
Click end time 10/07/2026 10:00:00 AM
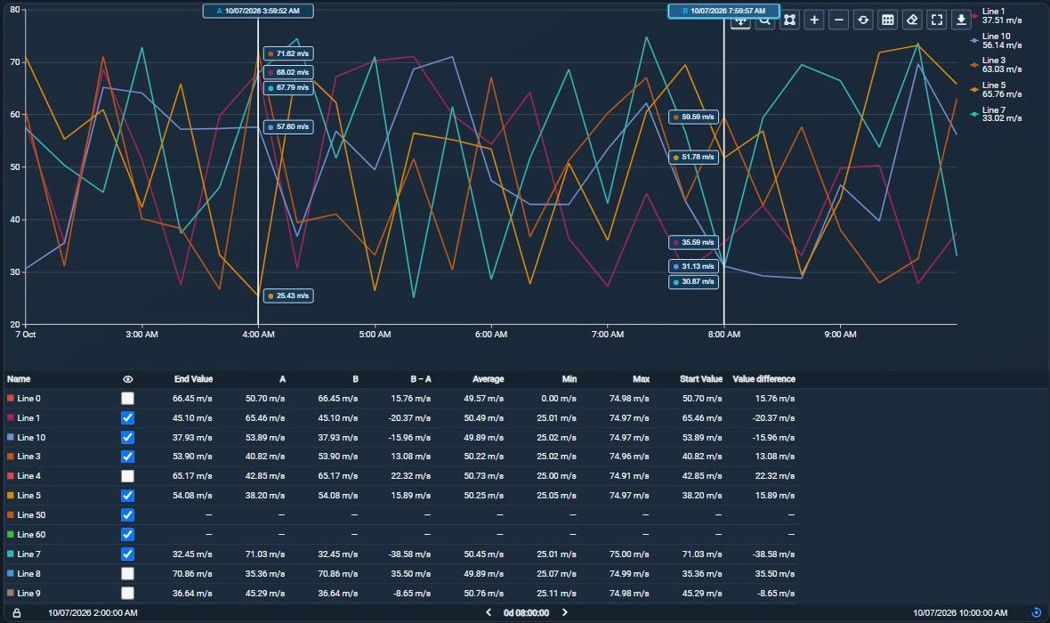pos(960,613)
